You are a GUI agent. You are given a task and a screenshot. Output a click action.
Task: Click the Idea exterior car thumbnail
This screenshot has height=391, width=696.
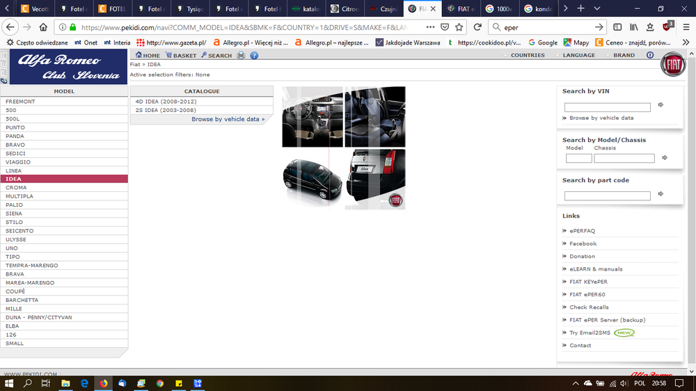tap(313, 179)
